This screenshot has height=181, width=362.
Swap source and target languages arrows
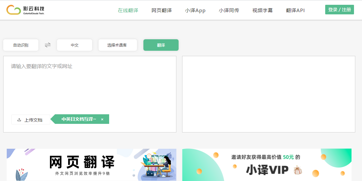coord(48,45)
